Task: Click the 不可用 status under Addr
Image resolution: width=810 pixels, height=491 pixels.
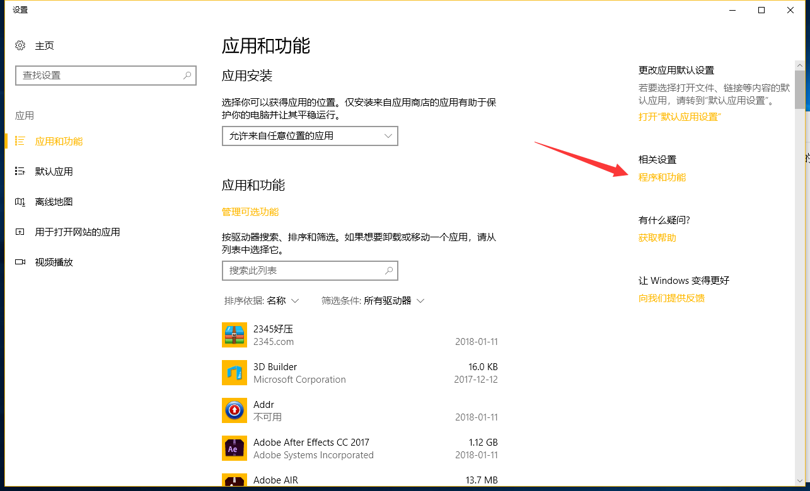Action: point(267,417)
